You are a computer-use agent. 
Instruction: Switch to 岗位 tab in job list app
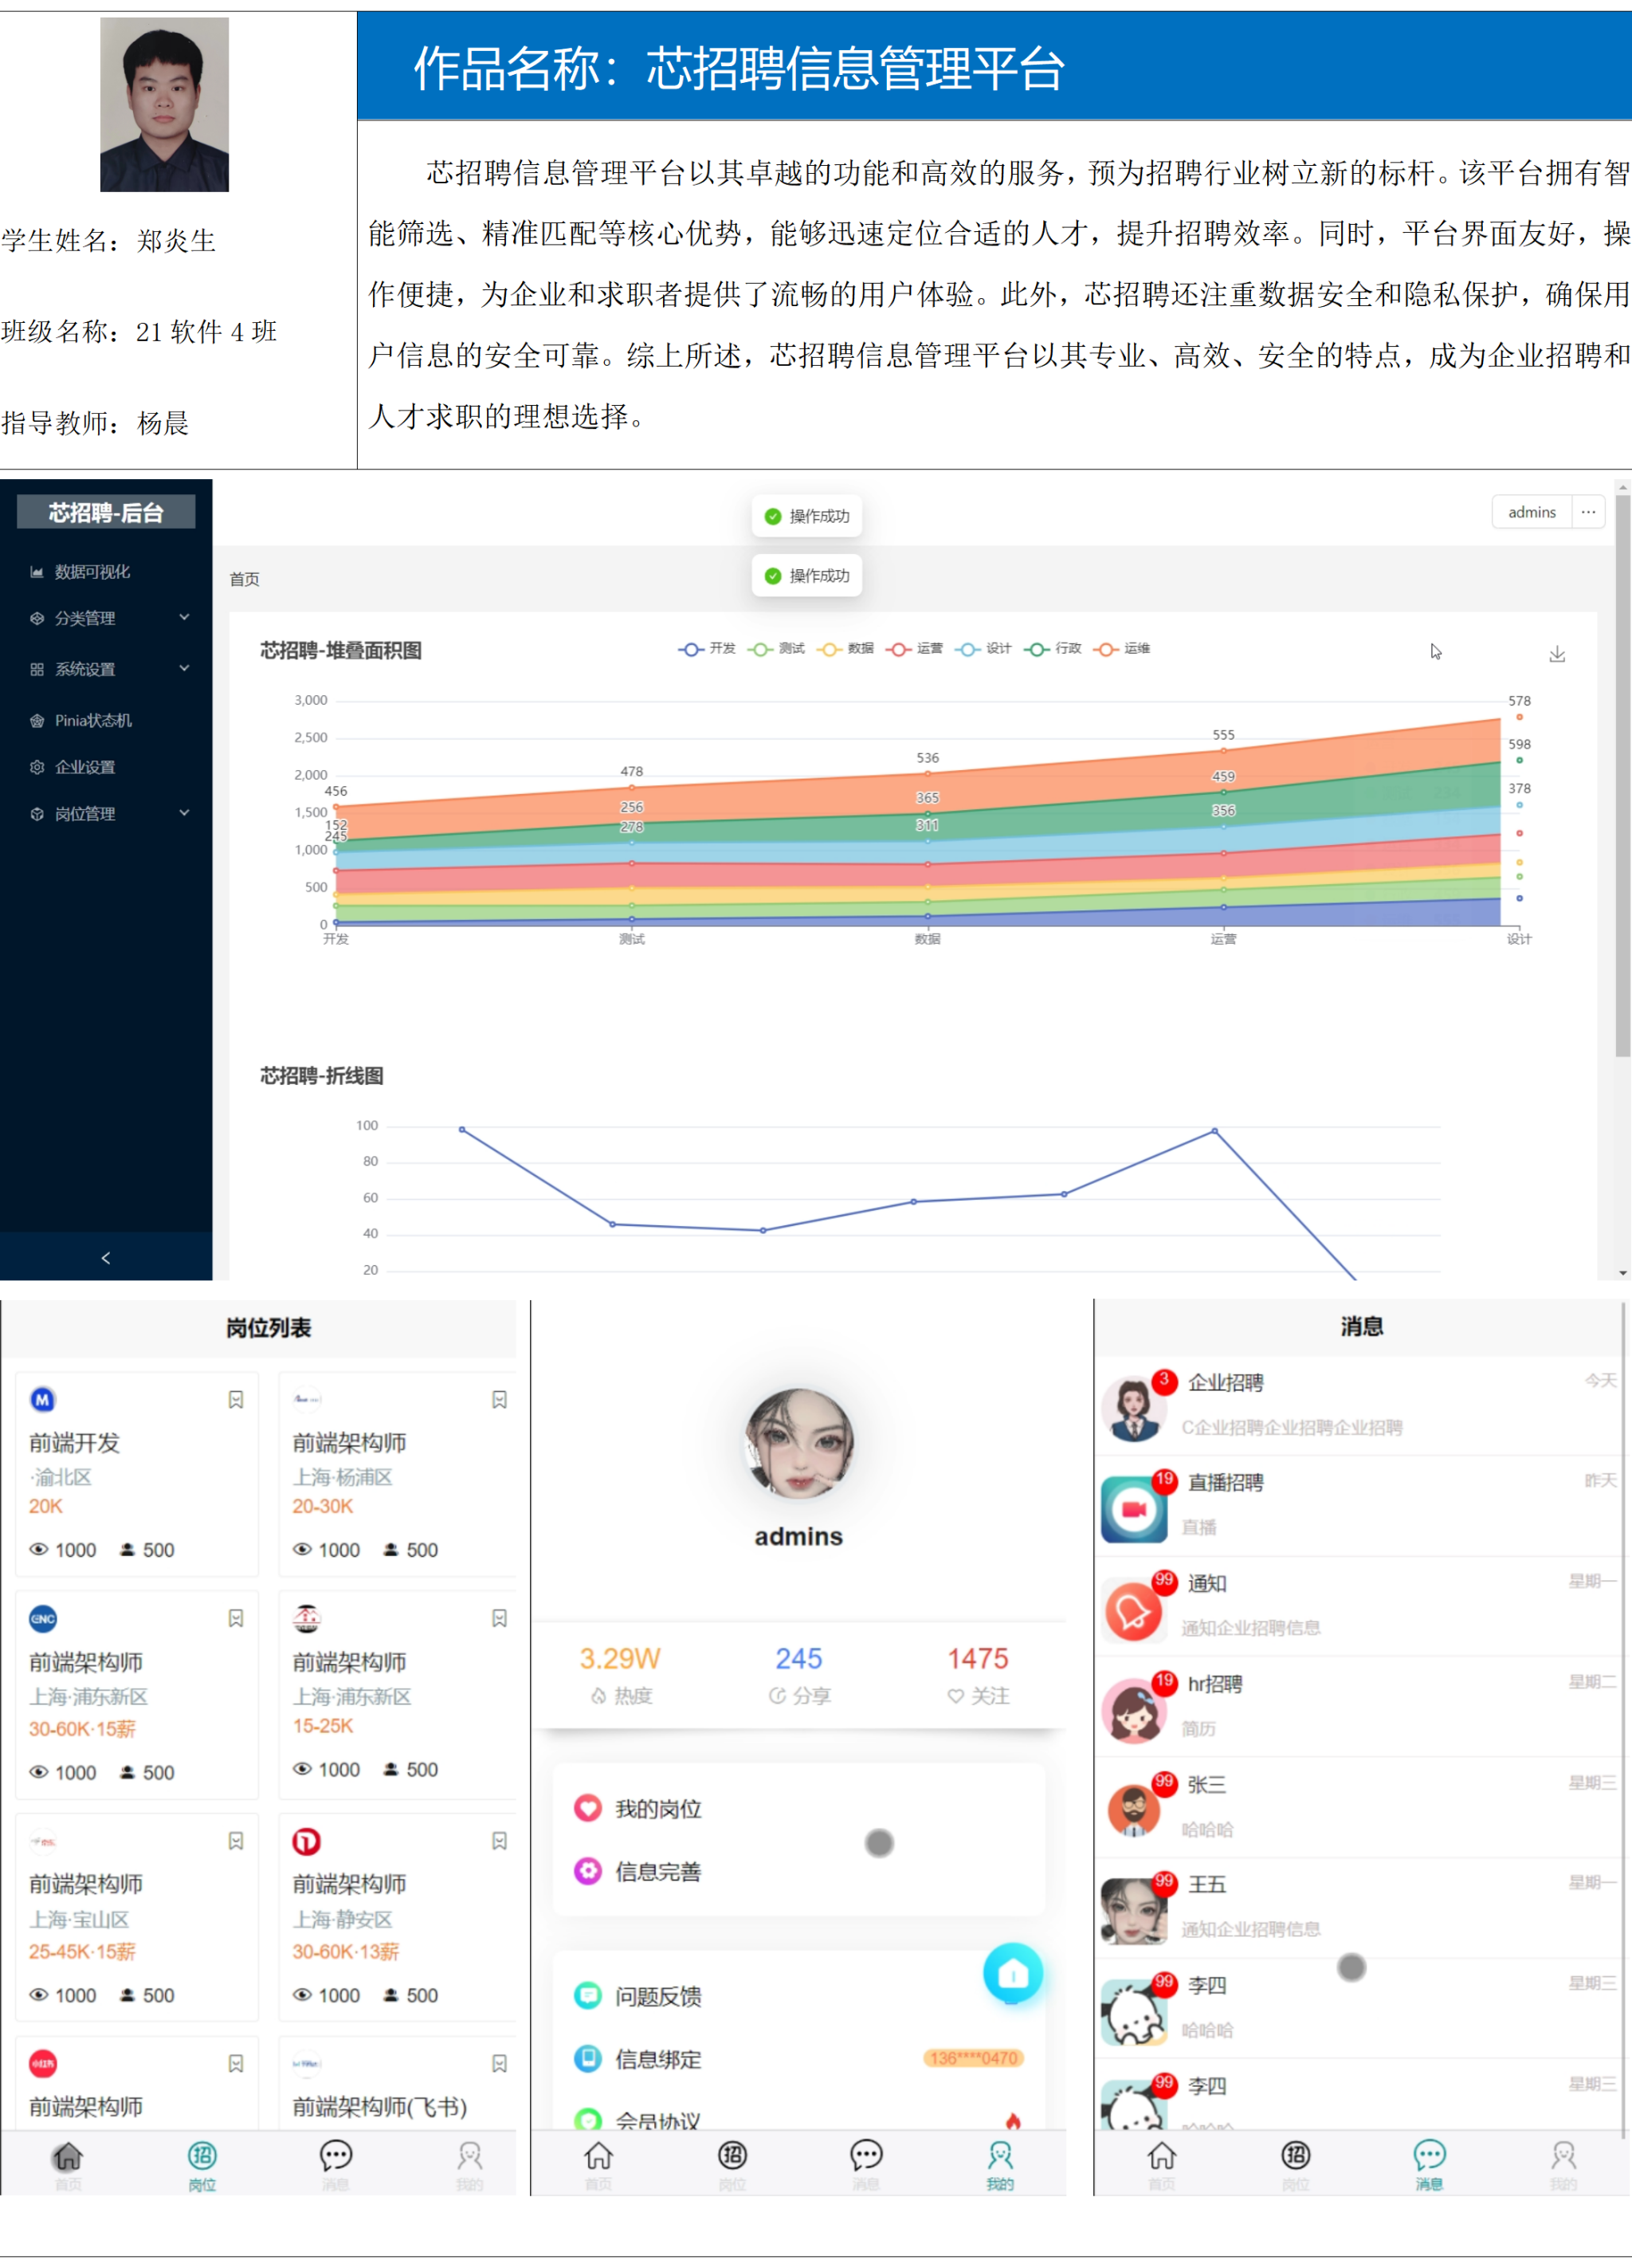tap(202, 2164)
